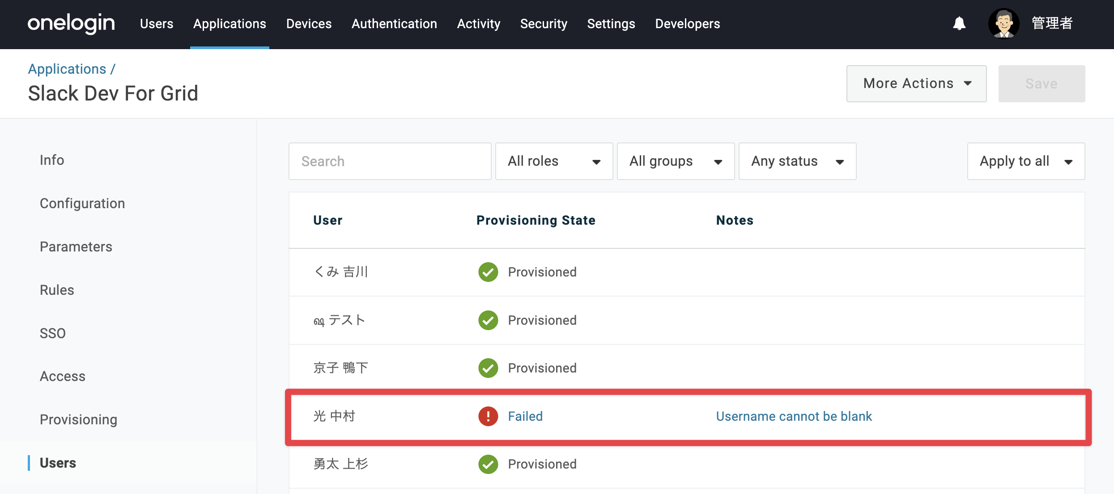This screenshot has width=1114, height=494.
Task: Click the green check icon for くみ 吉川
Action: point(488,272)
